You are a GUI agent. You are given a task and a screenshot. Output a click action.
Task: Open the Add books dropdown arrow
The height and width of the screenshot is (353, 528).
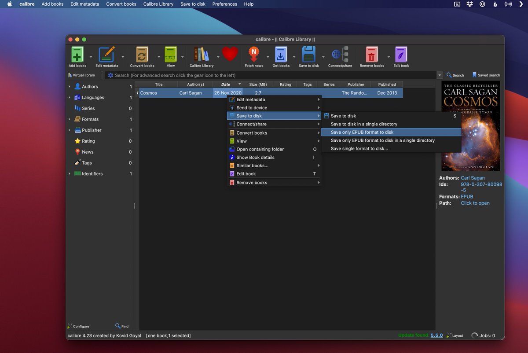pyautogui.click(x=91, y=57)
